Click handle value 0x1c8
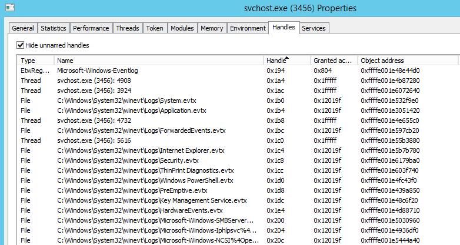Viewport: 460px width, 245px height. [x=275, y=160]
